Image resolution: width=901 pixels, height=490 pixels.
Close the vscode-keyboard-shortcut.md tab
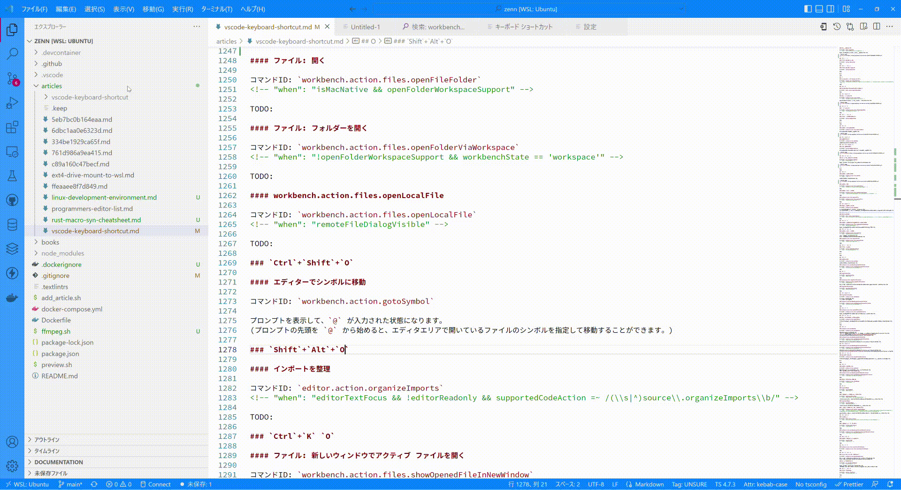tap(328, 27)
